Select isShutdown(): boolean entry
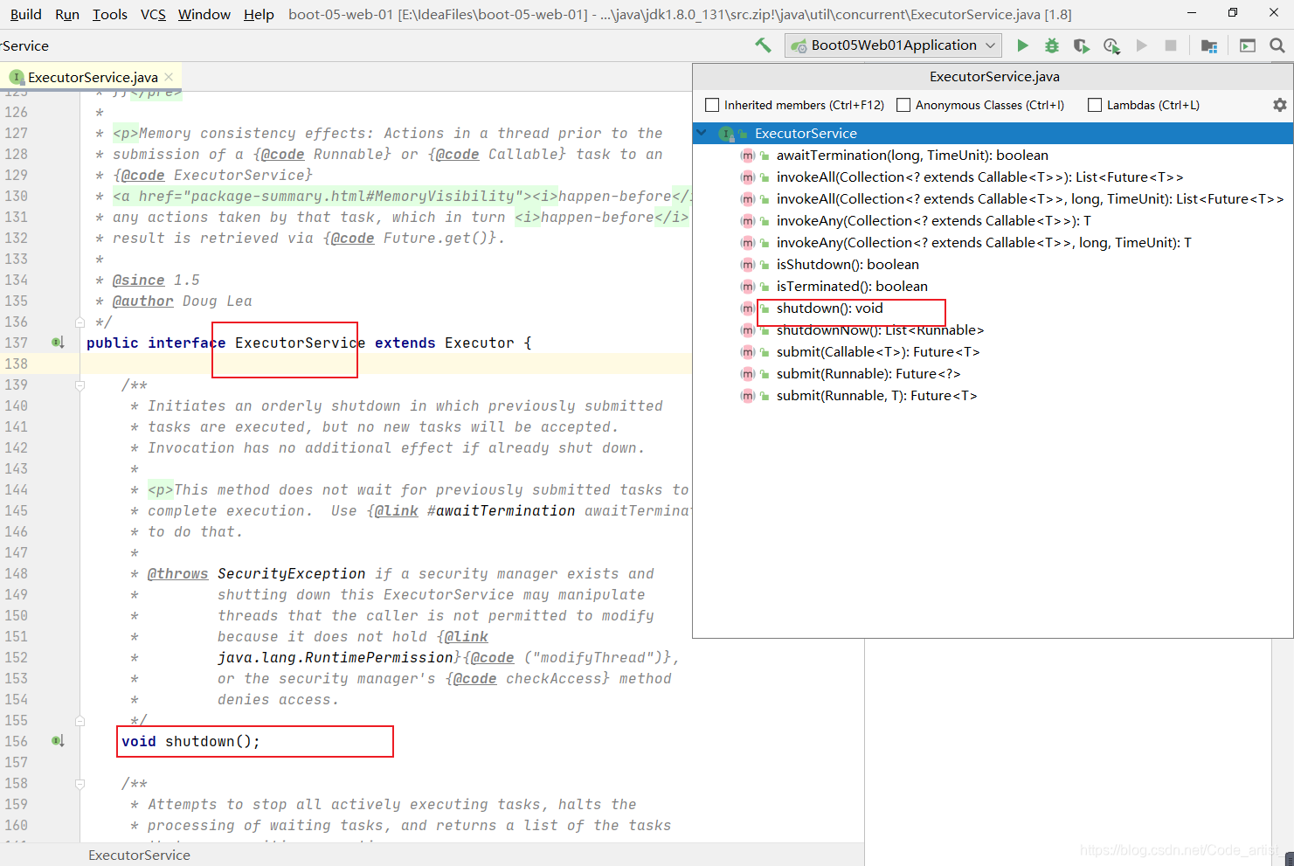This screenshot has width=1294, height=866. coord(848,265)
